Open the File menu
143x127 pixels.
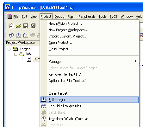(x=16, y=17)
